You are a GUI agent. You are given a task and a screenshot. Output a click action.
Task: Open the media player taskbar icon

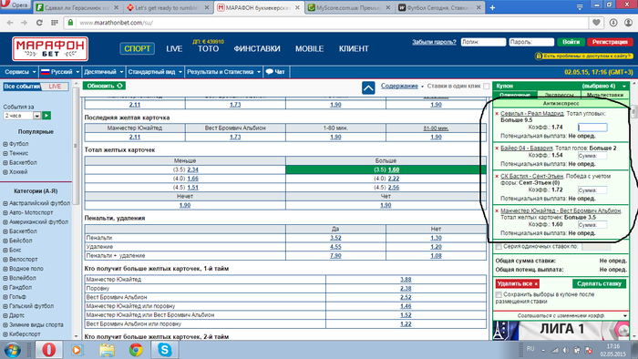click(x=77, y=350)
